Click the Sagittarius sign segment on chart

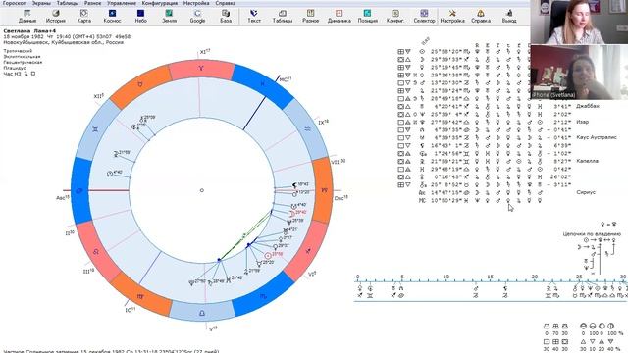tap(307, 251)
